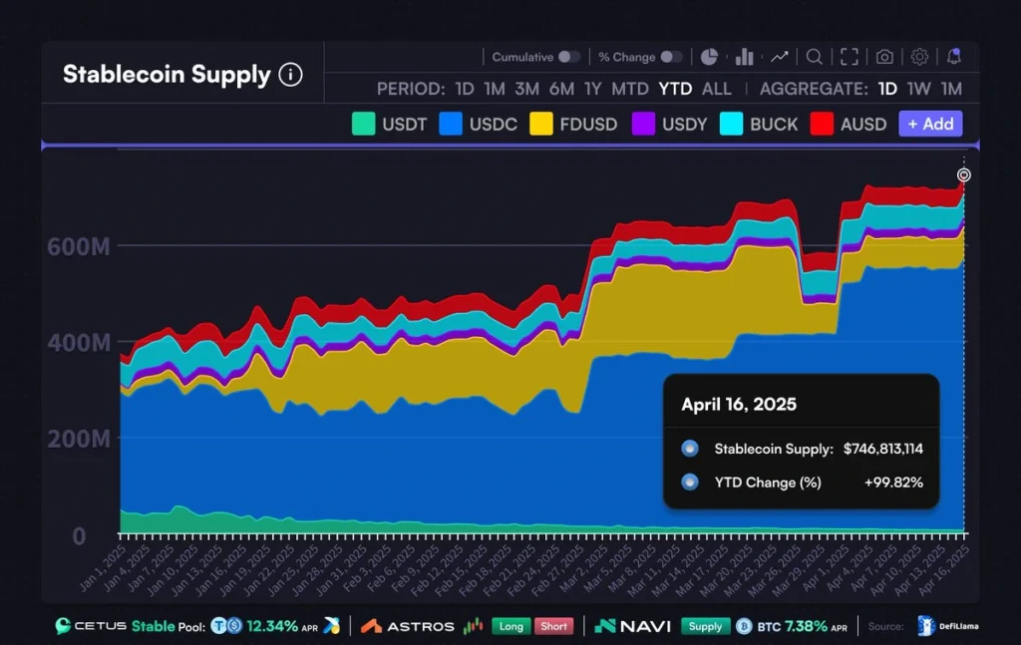Viewport: 1021px width, 645px height.
Task: Change aggregate to 1W
Action: tap(918, 89)
